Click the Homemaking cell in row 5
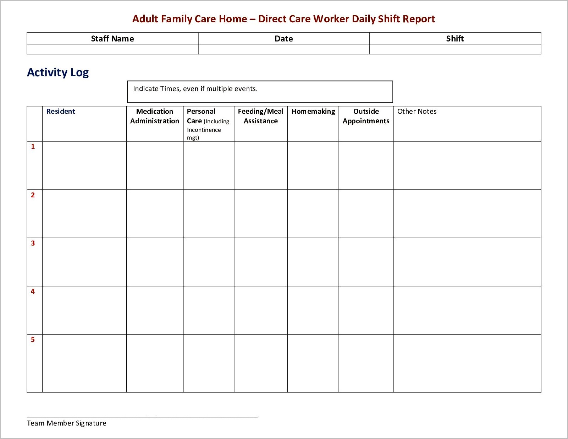The height and width of the screenshot is (439, 568). 313,363
